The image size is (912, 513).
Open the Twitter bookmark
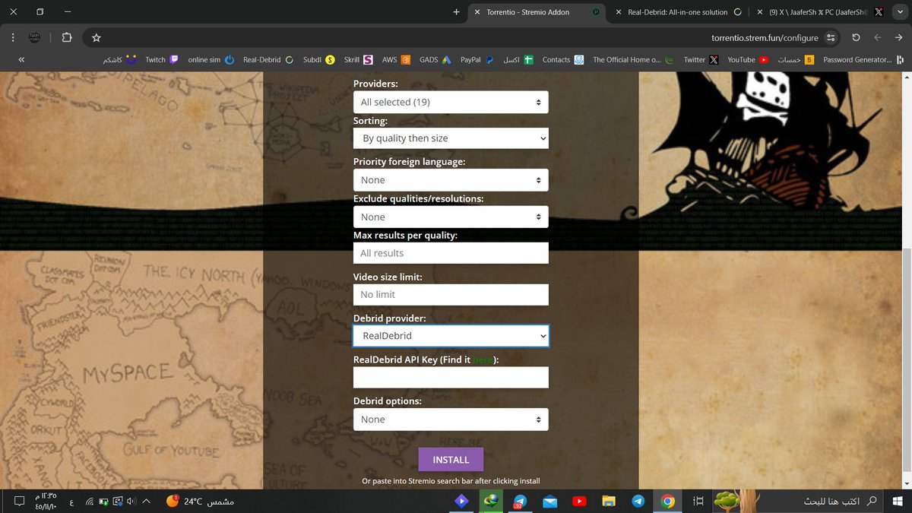click(701, 59)
